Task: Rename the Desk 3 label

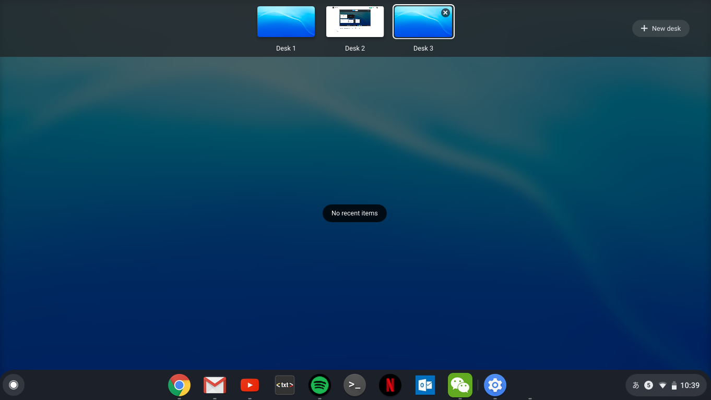Action: click(x=423, y=49)
